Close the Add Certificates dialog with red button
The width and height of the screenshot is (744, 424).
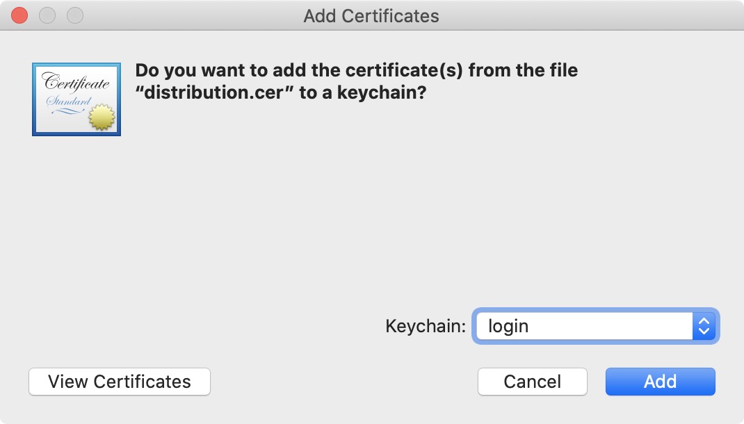pos(19,15)
